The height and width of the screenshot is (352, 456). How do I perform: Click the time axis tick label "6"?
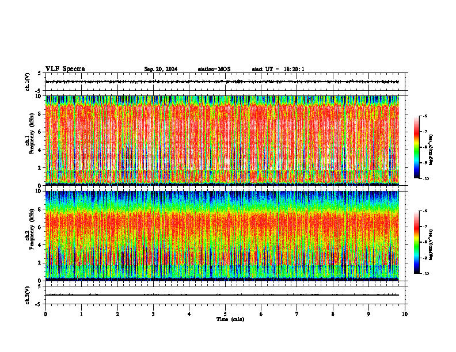click(261, 314)
